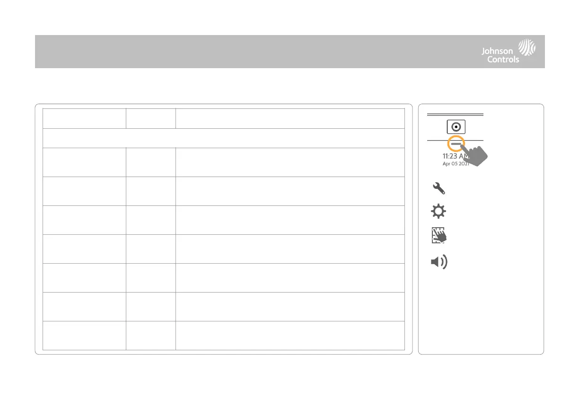
Task: Select the wide right header cell of the table
Action: coord(289,118)
